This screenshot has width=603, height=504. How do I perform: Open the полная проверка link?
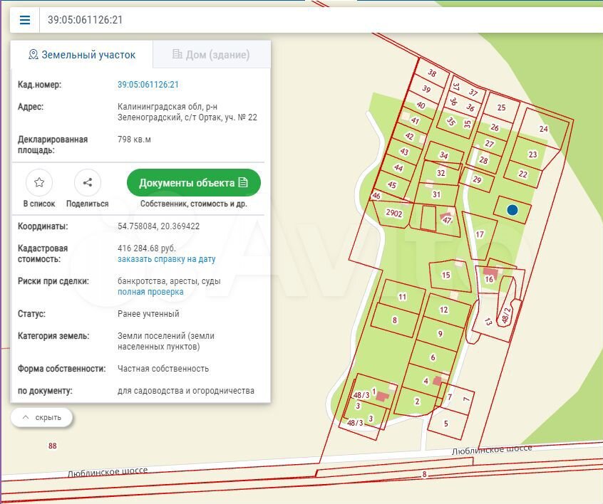click(150, 292)
